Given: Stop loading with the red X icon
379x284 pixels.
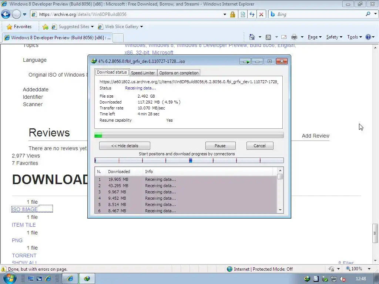Looking at the screenshot, I should click(261, 14).
